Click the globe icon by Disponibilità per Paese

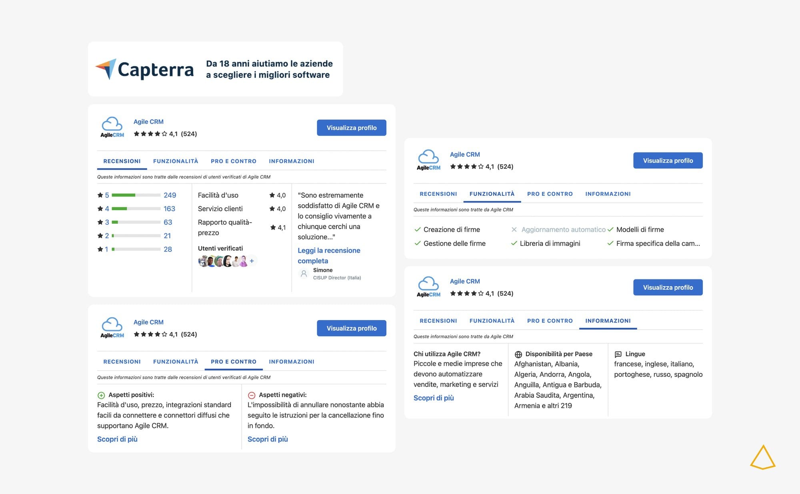pyautogui.click(x=518, y=354)
